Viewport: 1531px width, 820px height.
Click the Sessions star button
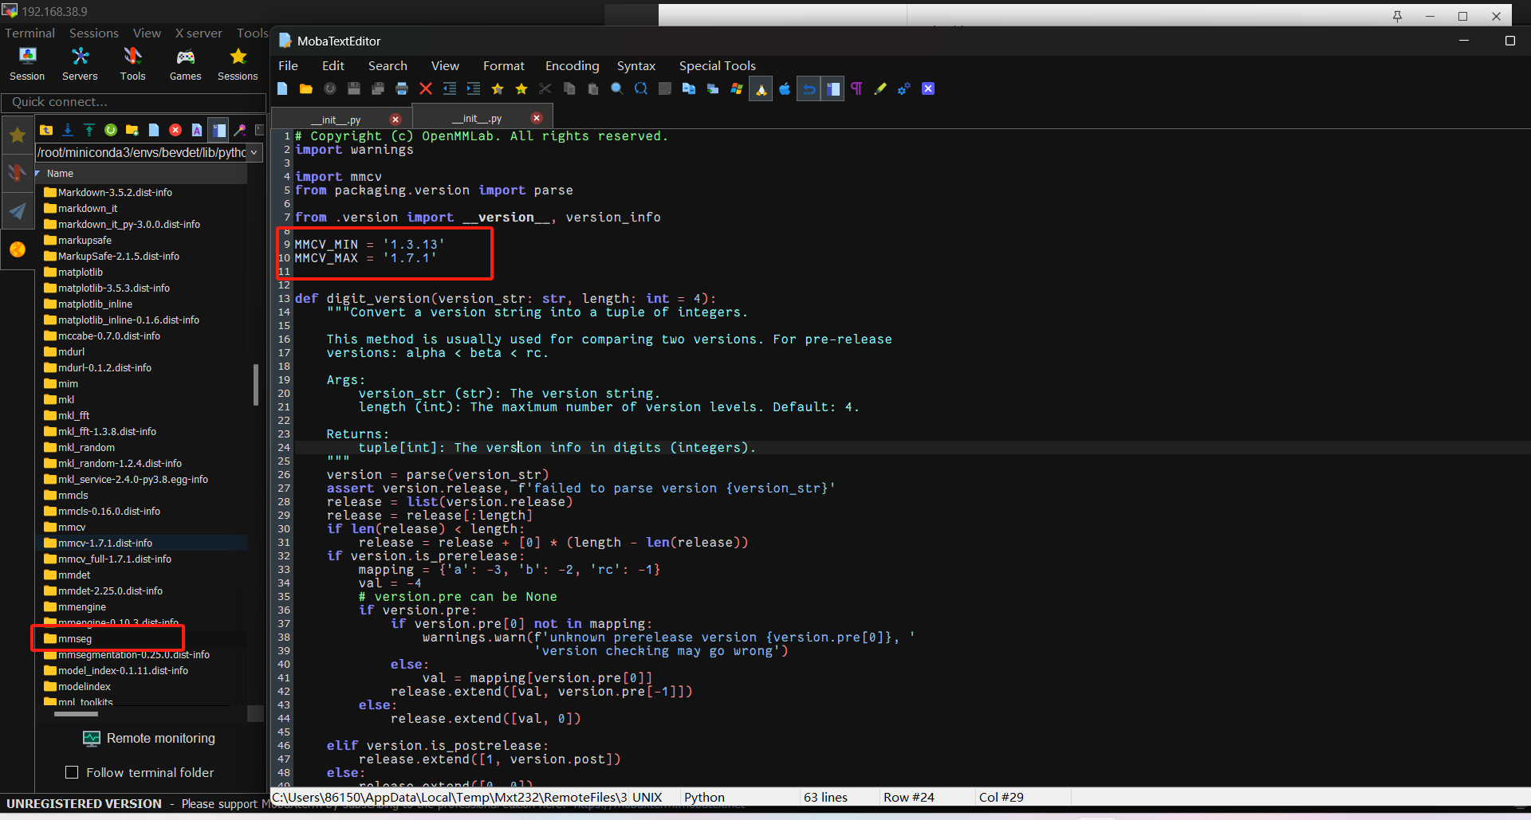(238, 64)
